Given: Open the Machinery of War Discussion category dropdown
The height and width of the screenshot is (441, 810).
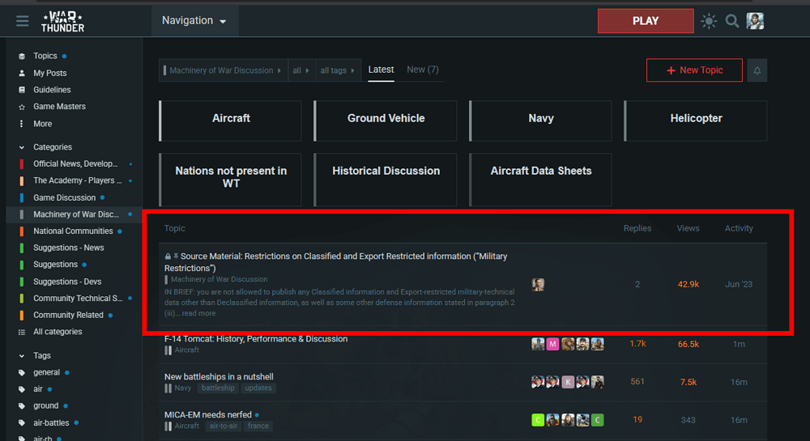Looking at the screenshot, I should (222, 70).
